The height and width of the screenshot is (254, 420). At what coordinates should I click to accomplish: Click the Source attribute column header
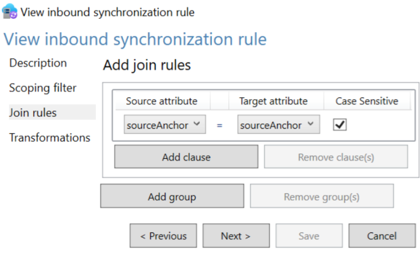pos(162,101)
